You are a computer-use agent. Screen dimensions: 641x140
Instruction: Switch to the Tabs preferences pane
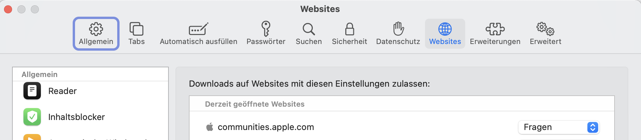point(136,34)
